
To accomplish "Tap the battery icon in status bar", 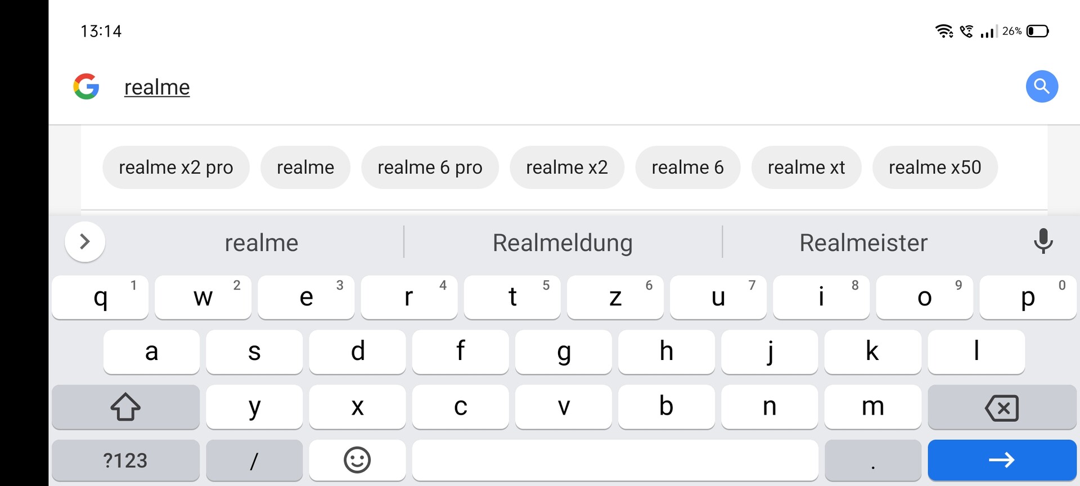I will pos(1037,31).
